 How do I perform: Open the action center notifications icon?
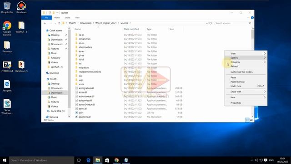[x=266, y=160]
